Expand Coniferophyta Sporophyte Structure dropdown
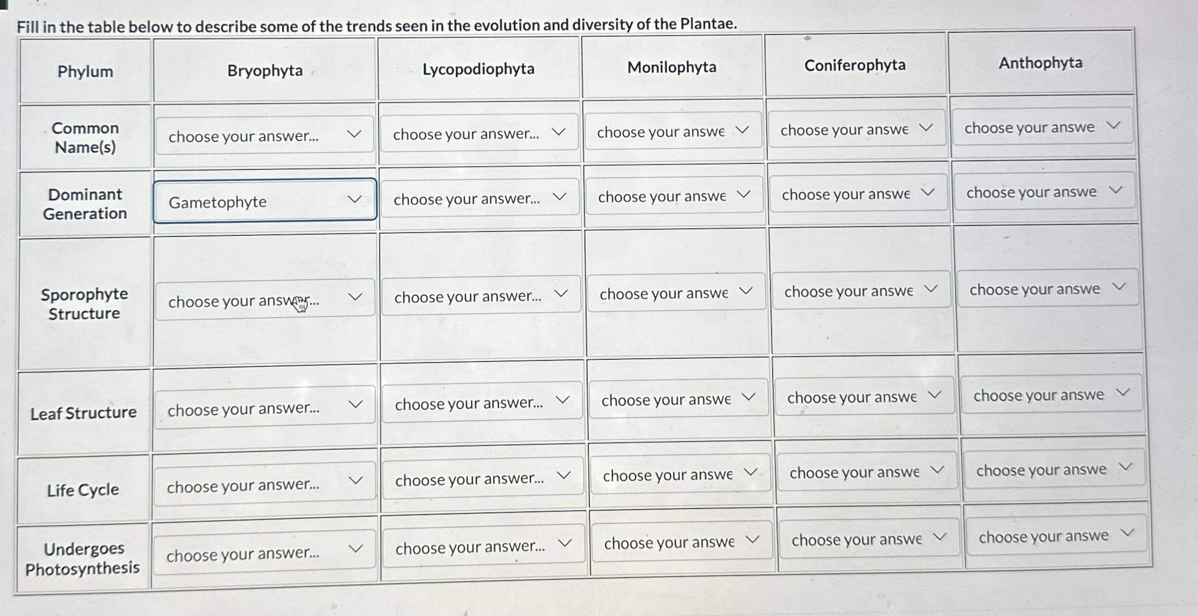1198x616 pixels. (861, 290)
